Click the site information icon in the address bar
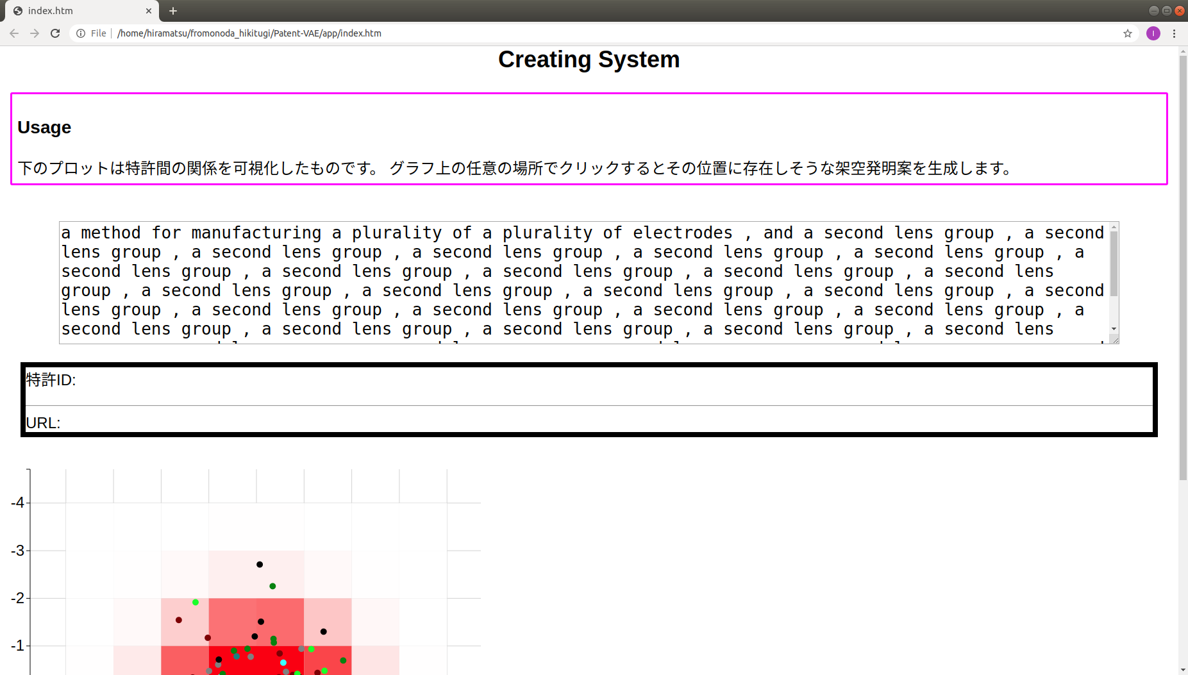The height and width of the screenshot is (675, 1188). point(81,33)
